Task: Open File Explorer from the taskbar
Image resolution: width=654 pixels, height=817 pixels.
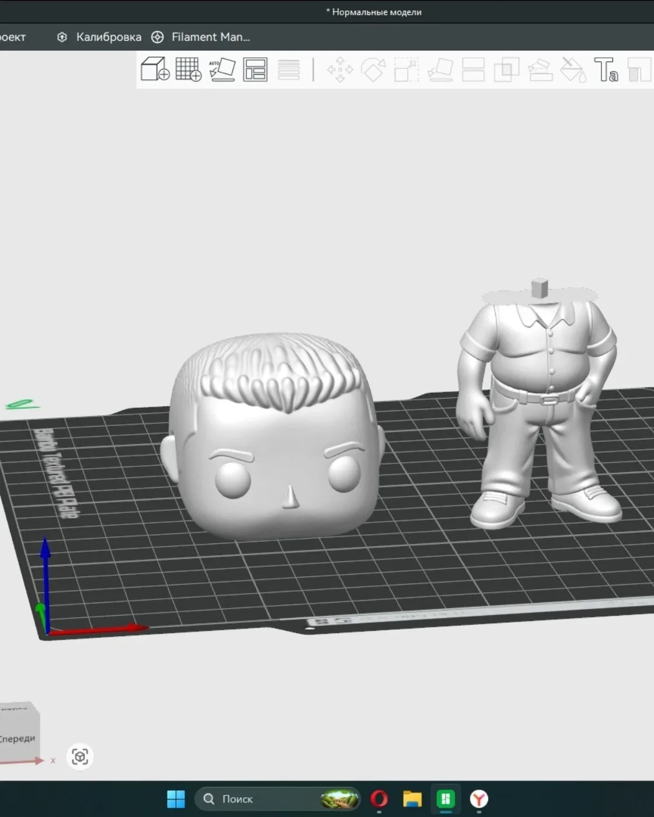Action: pyautogui.click(x=412, y=799)
